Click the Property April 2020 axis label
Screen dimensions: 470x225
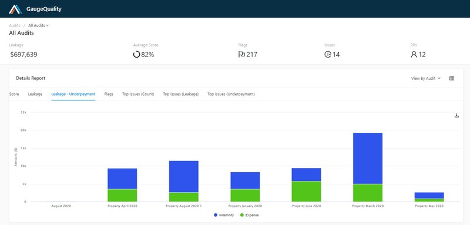coord(122,206)
